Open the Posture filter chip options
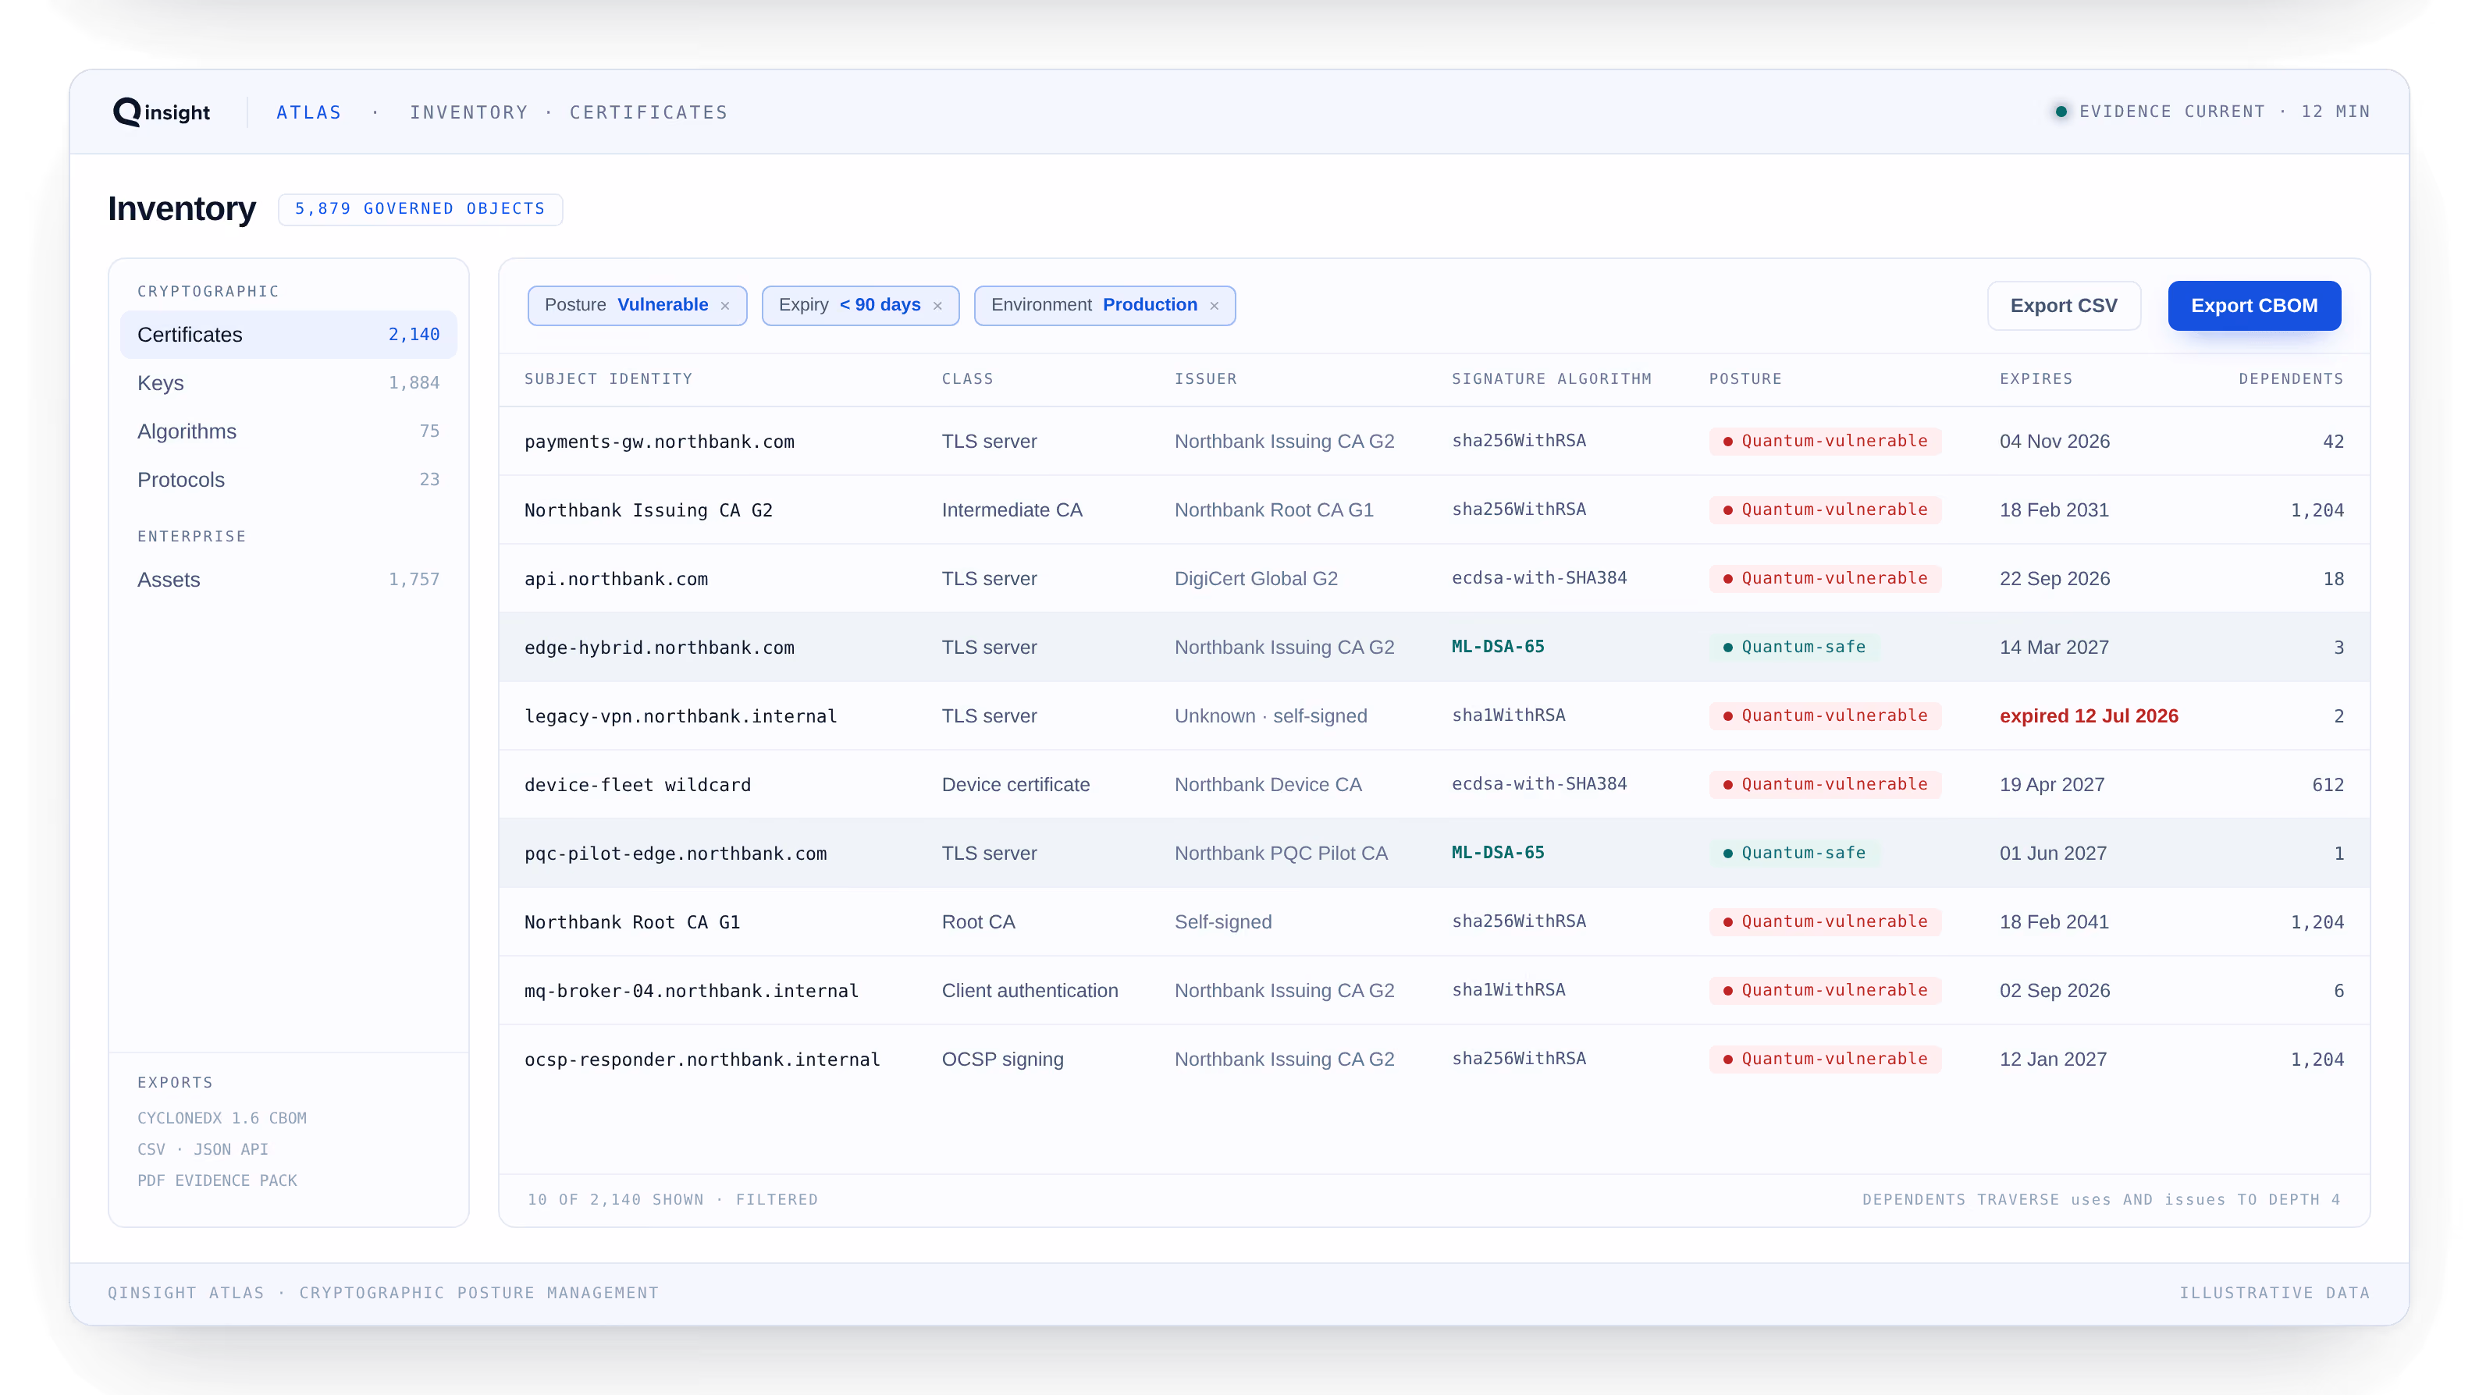The height and width of the screenshot is (1395, 2479). pyautogui.click(x=627, y=305)
